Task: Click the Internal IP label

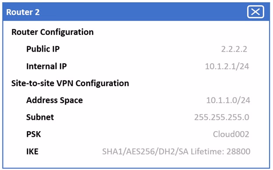Action: click(46, 66)
